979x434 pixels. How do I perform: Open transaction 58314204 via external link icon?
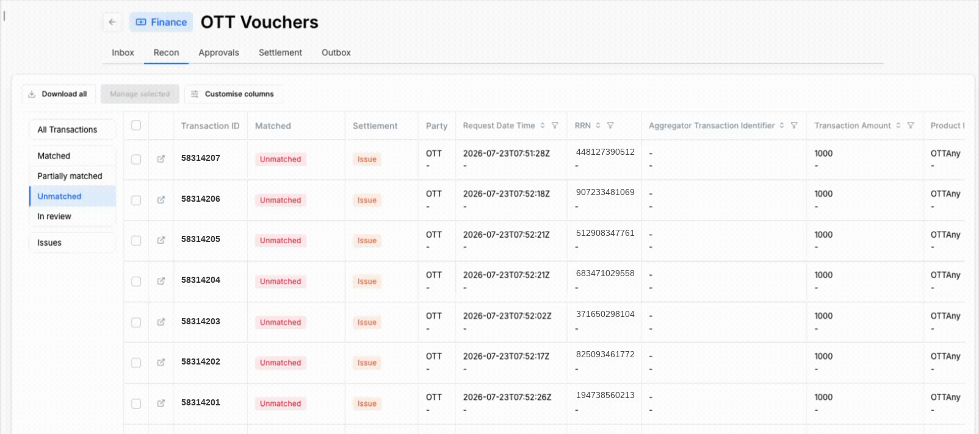tap(161, 281)
